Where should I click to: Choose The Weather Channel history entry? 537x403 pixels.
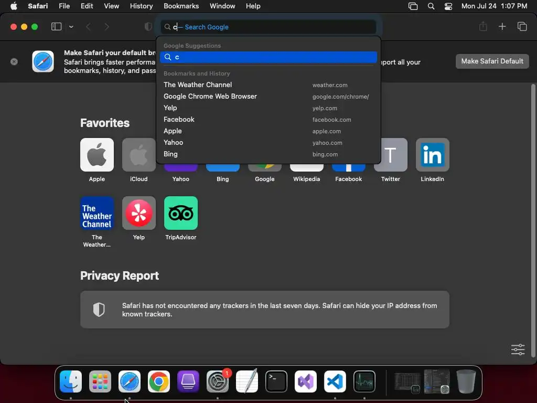click(x=268, y=84)
